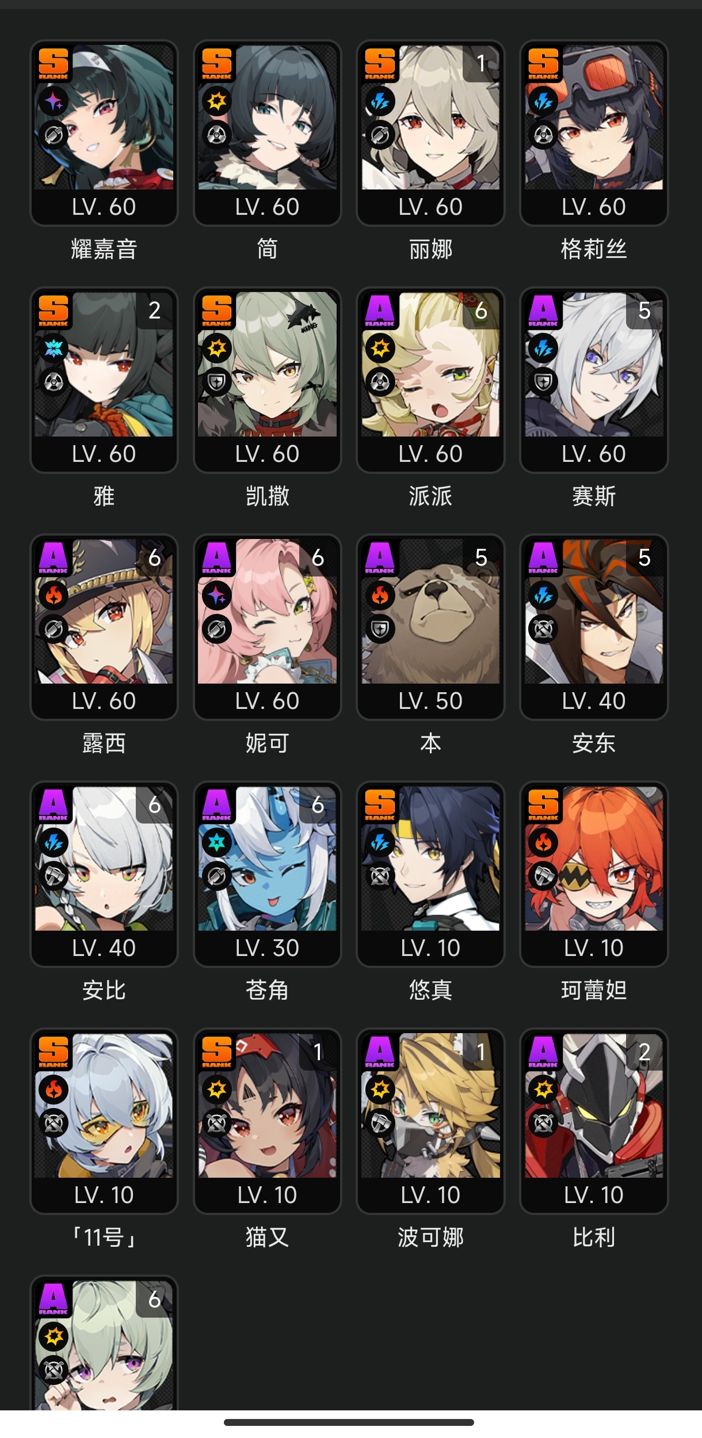Screen dimensions: 702x1438
Task: Click the number 5 badge on 安东
Action: coord(644,557)
